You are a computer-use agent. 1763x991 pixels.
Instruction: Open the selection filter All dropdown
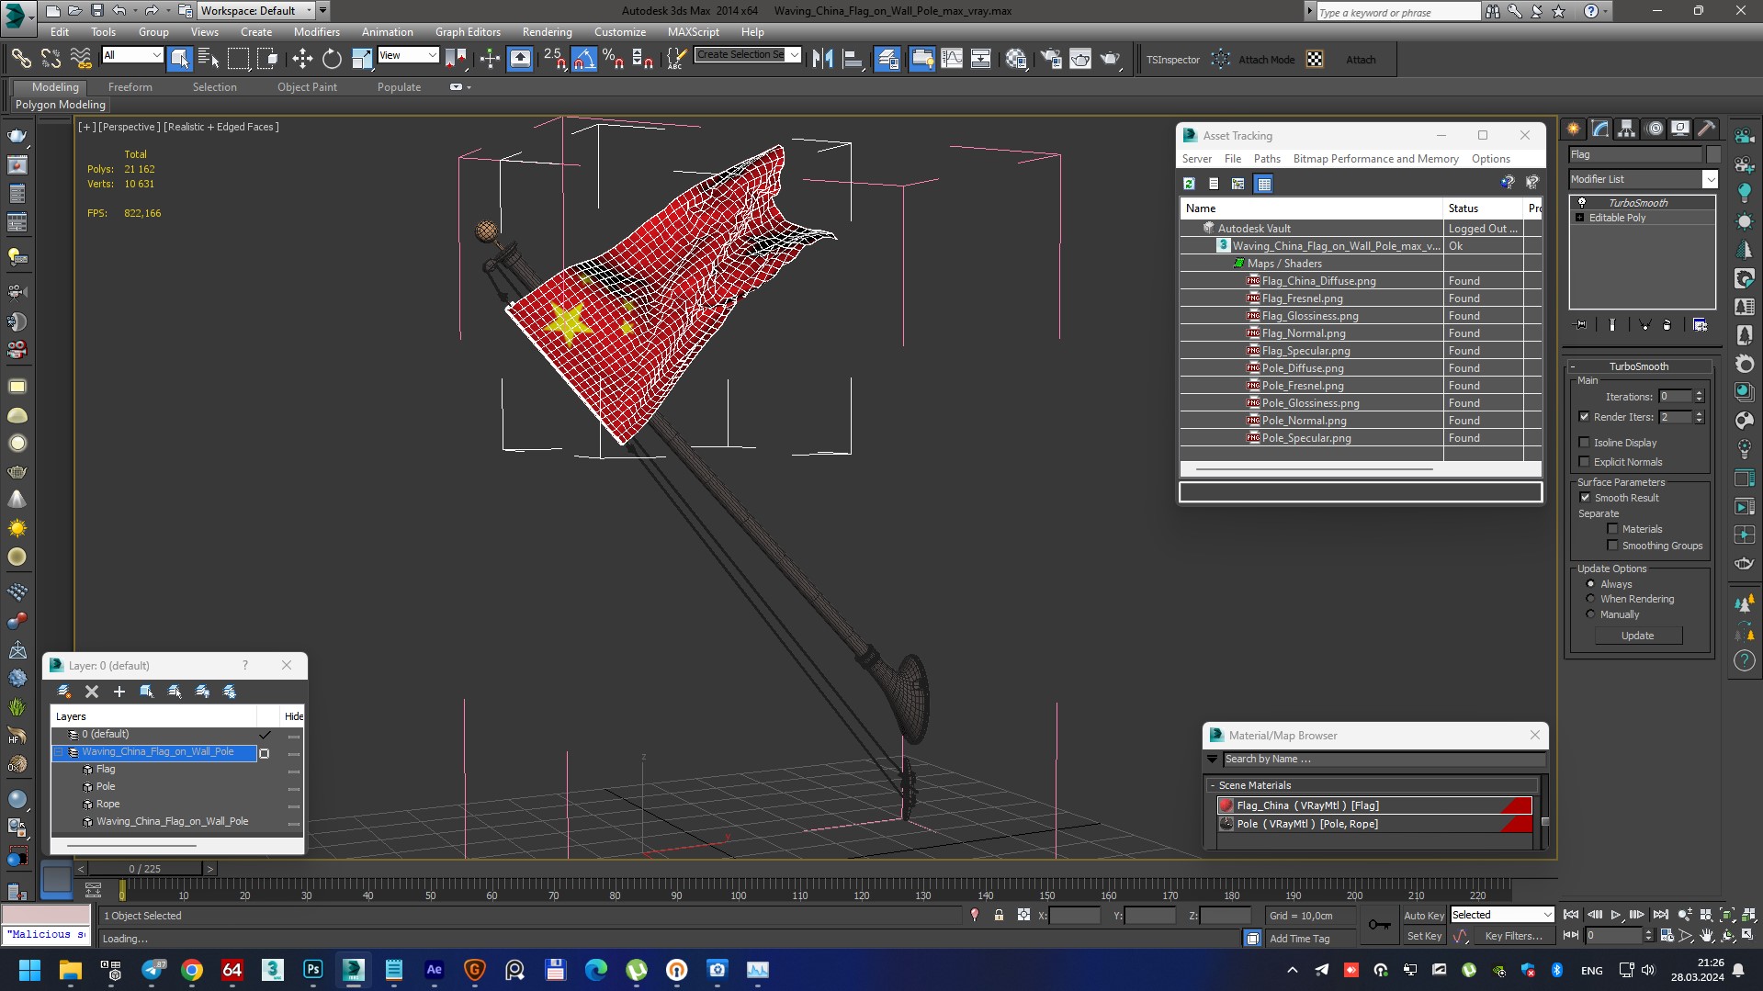[132, 55]
